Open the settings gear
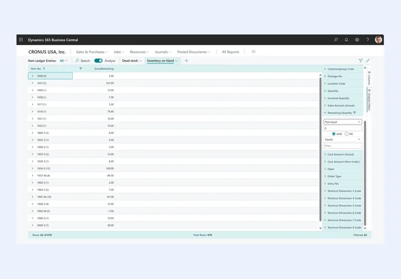Viewport: 401px width, 279px height. (x=357, y=40)
